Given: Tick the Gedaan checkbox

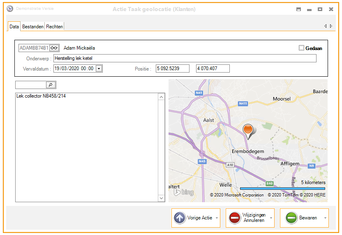Looking at the screenshot, I should click(302, 48).
